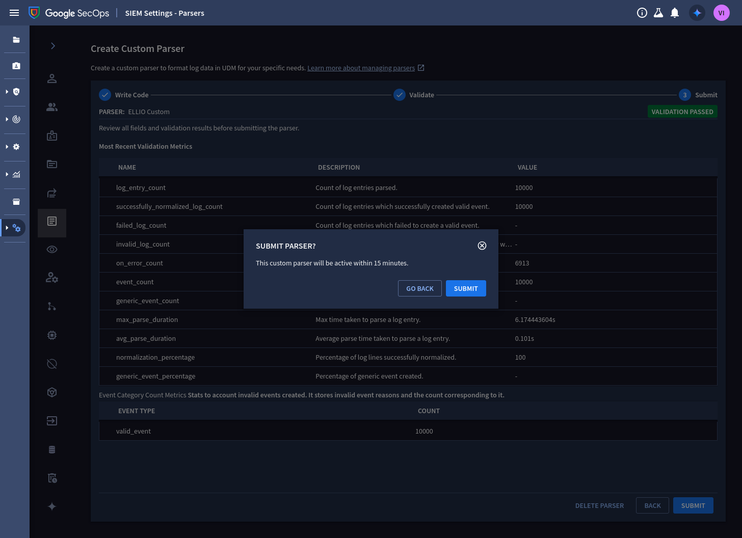Open the forwarding arrow icon in settings sidebar
This screenshot has height=538, width=742.
pyautogui.click(x=52, y=193)
